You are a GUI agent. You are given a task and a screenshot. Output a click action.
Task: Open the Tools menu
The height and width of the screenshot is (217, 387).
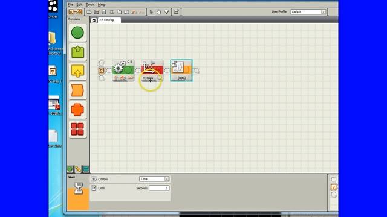tap(90, 4)
